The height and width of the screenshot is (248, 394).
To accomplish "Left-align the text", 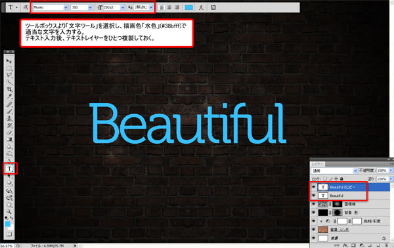I will pos(162,7).
